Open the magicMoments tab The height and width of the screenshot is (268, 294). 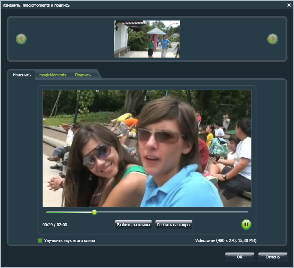tap(53, 75)
